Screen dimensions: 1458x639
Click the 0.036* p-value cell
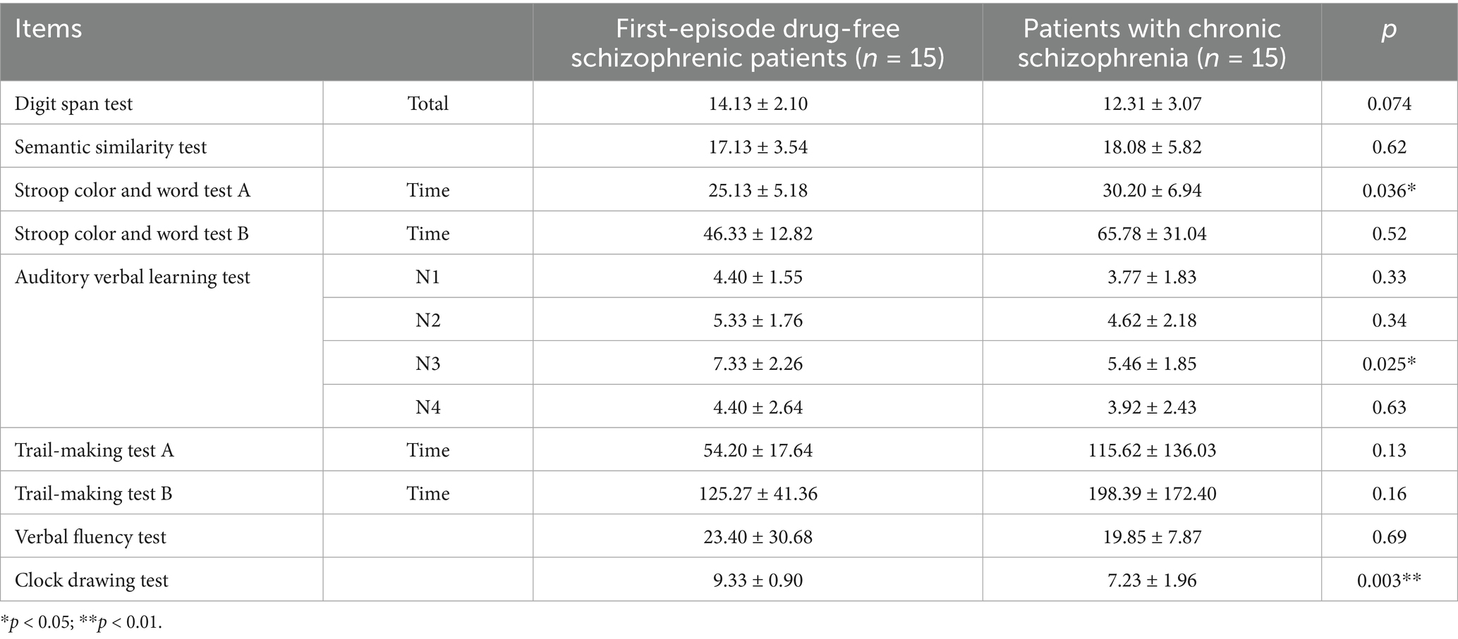tap(1389, 191)
